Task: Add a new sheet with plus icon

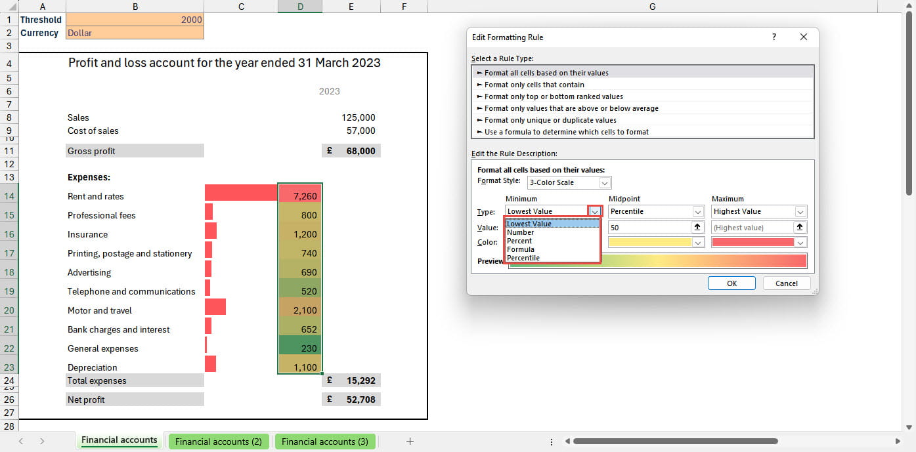Action: (x=410, y=442)
